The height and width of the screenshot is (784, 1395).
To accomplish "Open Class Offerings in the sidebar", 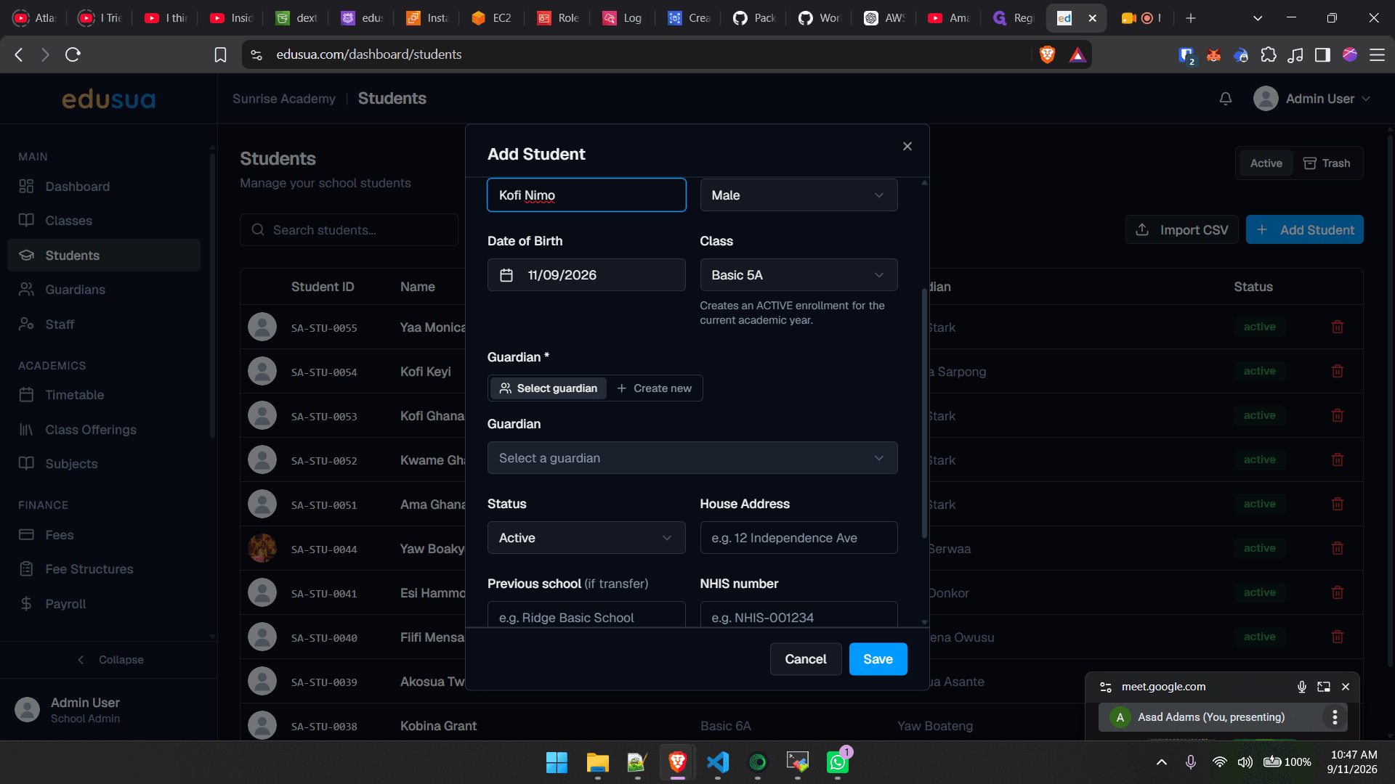I will [x=104, y=430].
